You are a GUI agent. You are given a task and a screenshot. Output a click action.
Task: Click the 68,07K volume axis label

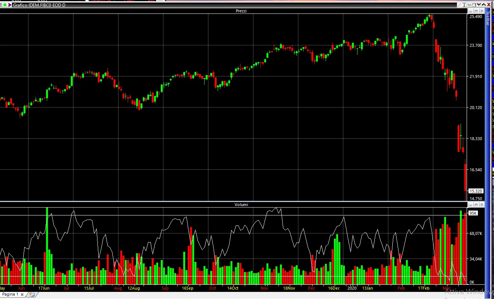[476, 233]
